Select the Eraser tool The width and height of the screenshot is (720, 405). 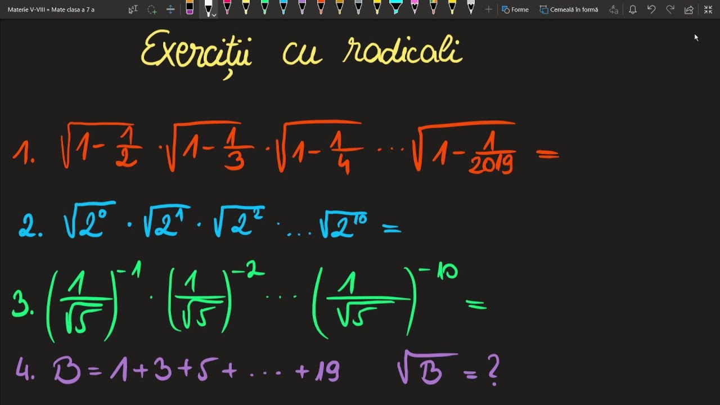point(190,8)
